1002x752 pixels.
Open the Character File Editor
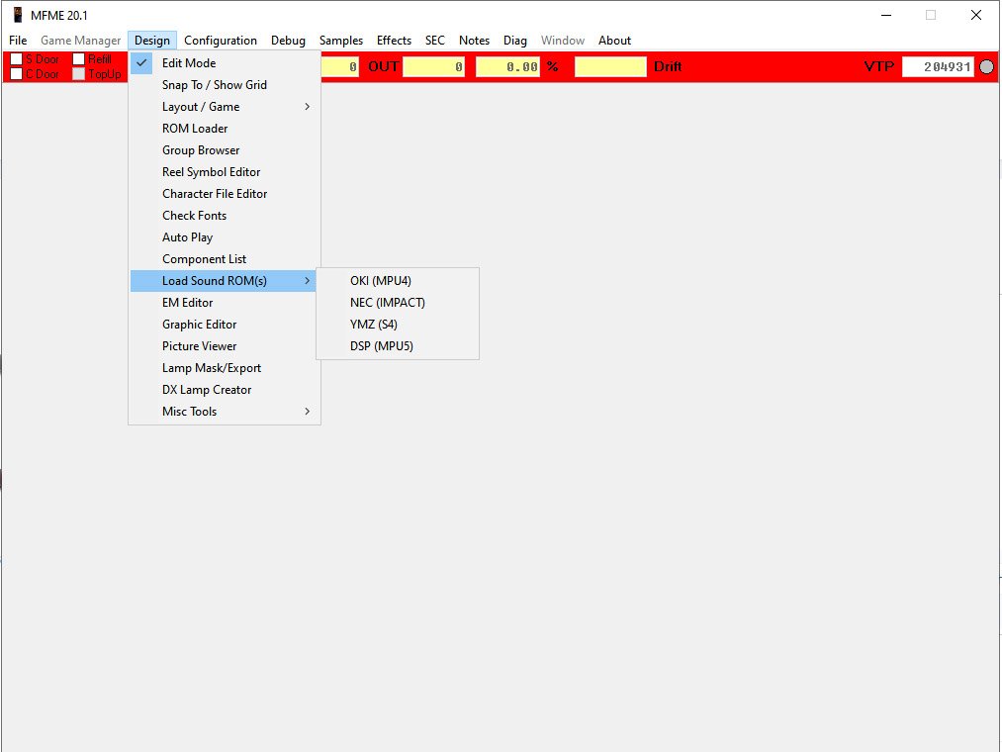[225, 193]
